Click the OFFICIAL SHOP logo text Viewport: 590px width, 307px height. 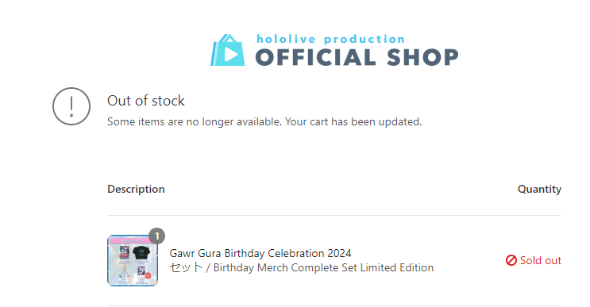[357, 57]
